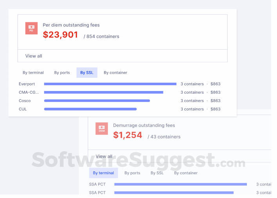Switch demurrage view to By SSL tab
This screenshot has width=277, height=198.
pos(157,173)
